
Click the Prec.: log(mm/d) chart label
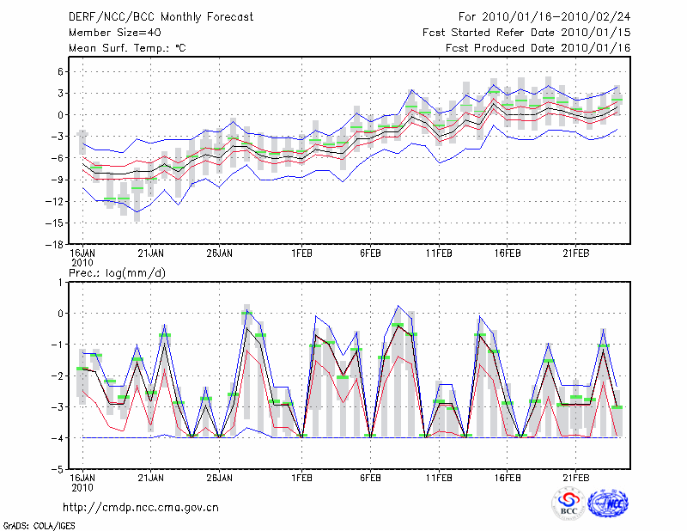tap(116, 272)
